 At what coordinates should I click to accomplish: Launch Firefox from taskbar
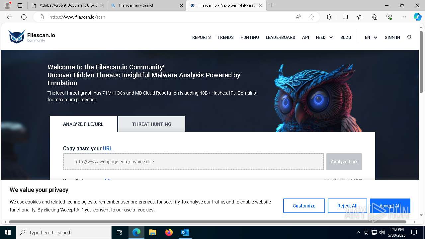coord(169,232)
